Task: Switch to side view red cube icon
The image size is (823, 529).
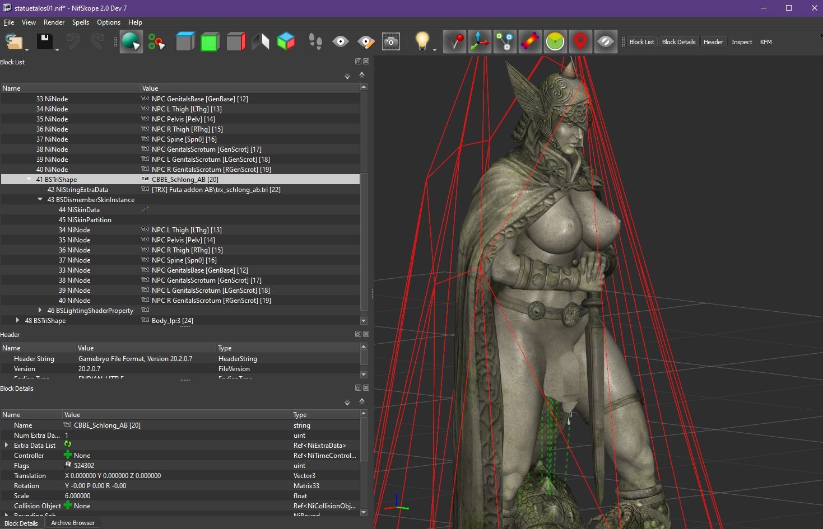Action: point(235,42)
